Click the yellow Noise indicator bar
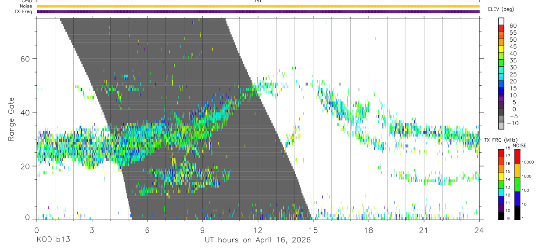 coord(258,6)
